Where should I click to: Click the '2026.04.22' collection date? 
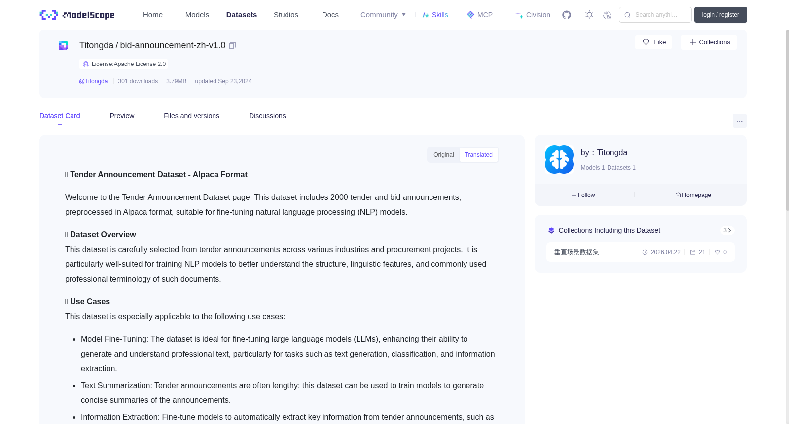[x=665, y=252]
